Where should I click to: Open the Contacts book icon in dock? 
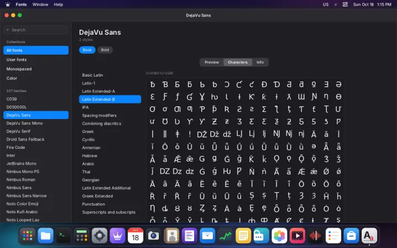point(171,236)
